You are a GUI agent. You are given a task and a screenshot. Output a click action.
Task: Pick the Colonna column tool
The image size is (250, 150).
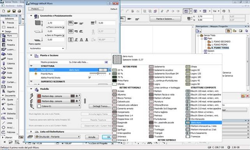pyautogui.click(x=9, y=63)
